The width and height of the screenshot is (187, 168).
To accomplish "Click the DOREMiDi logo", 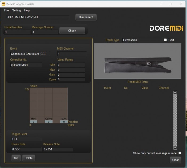I will point(166,28).
